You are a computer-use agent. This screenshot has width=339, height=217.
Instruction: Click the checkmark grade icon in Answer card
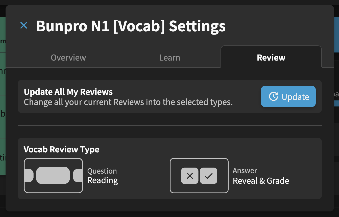[209, 176]
